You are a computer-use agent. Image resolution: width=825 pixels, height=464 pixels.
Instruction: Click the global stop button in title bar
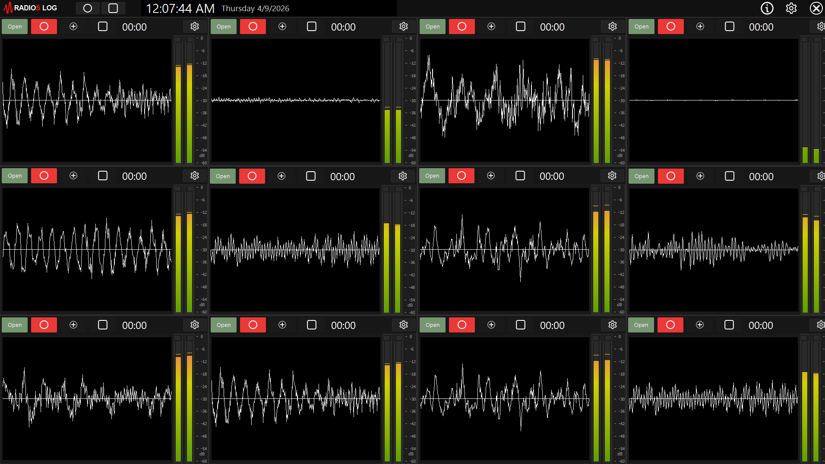pyautogui.click(x=113, y=8)
